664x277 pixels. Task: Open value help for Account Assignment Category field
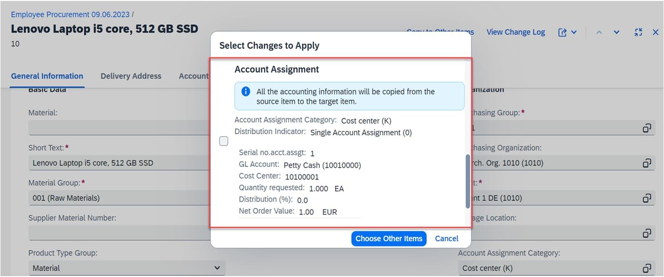coord(646,268)
